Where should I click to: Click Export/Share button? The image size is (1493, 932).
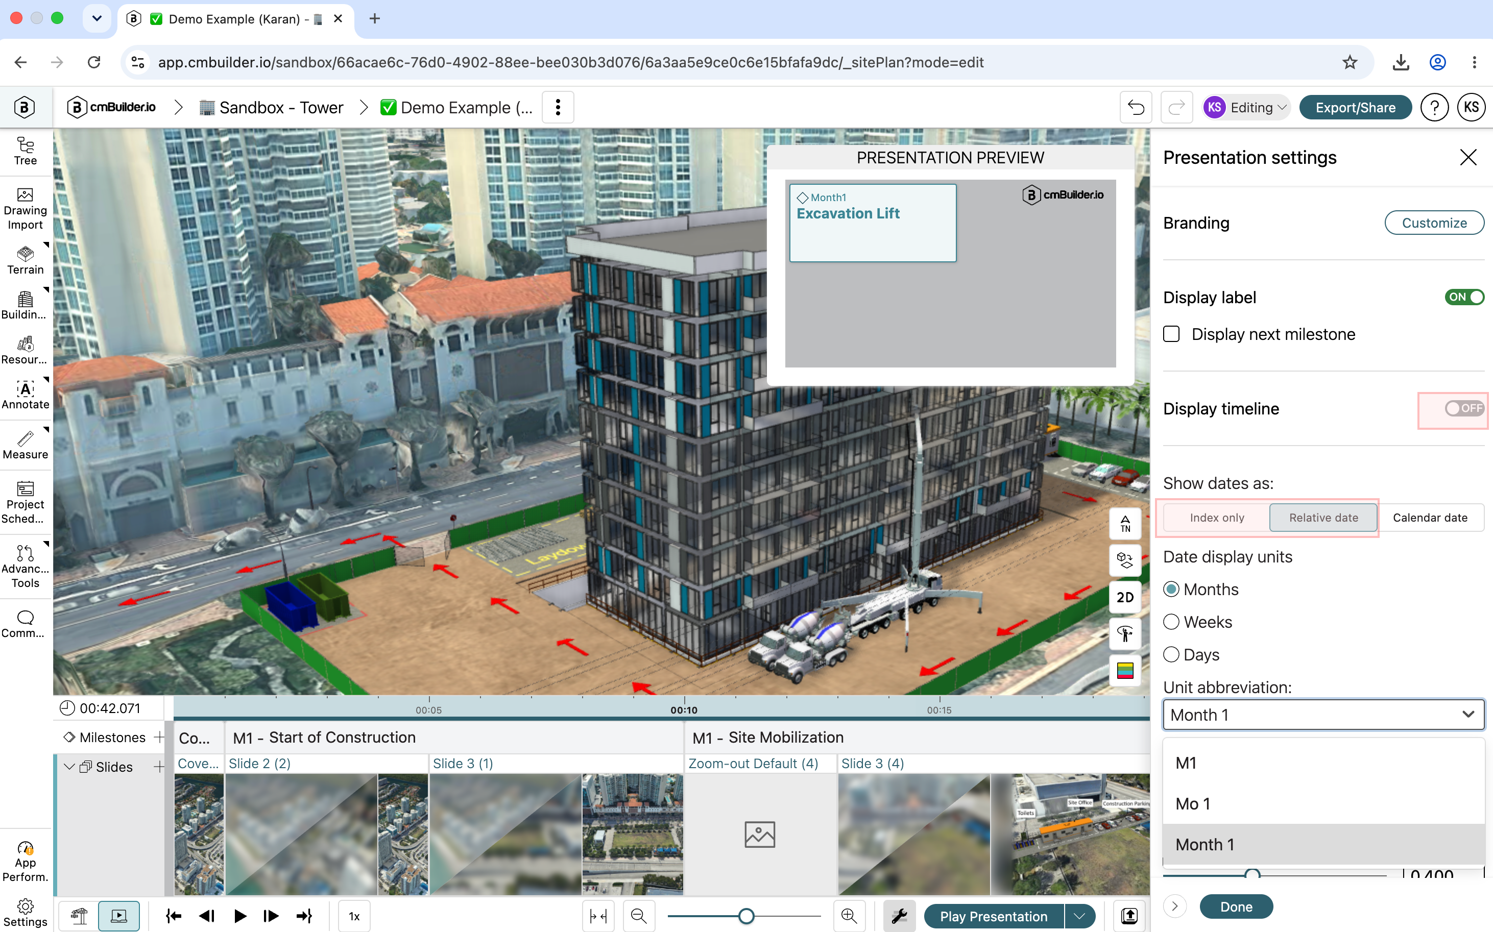click(x=1355, y=107)
